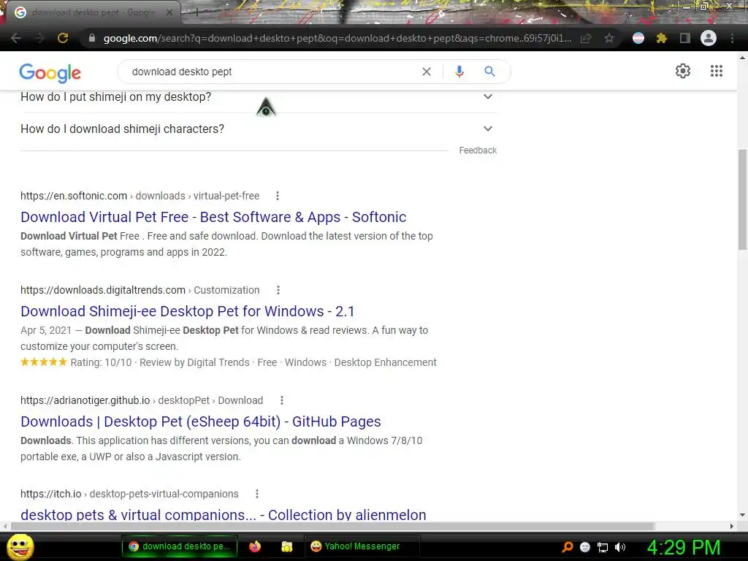Open Chrome's three-dot menu
This screenshot has width=748, height=561.
pos(732,38)
